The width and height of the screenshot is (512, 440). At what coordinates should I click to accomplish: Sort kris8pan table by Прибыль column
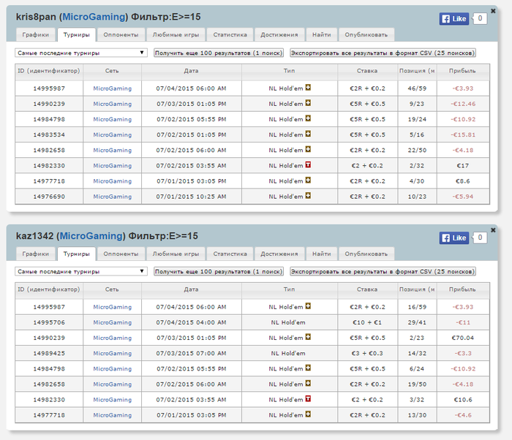pos(462,71)
